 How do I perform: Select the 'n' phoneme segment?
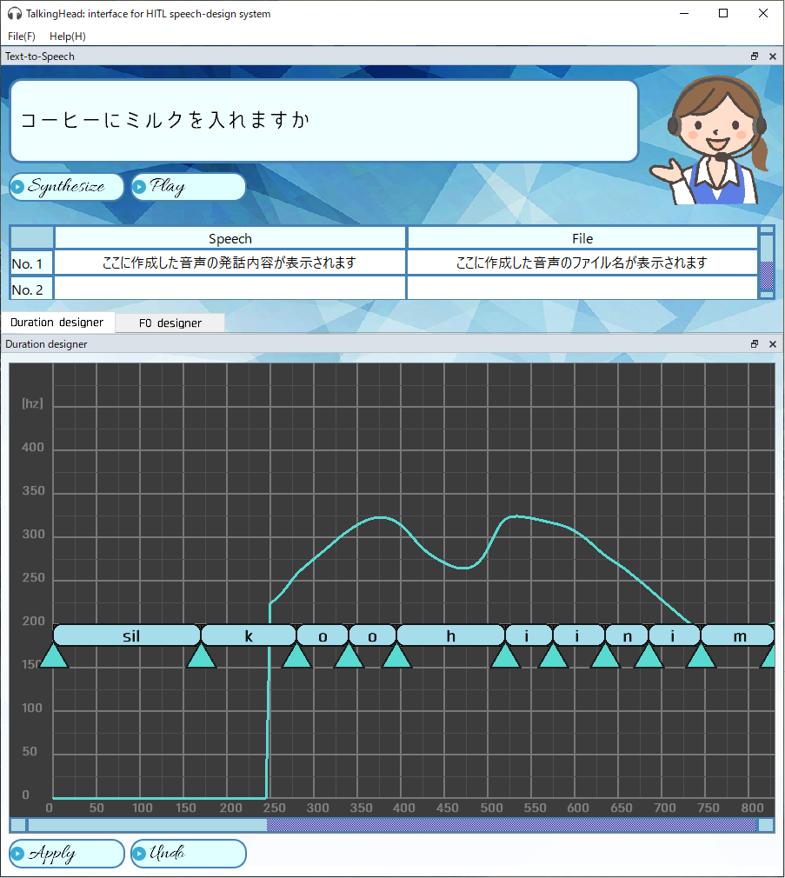(x=627, y=635)
